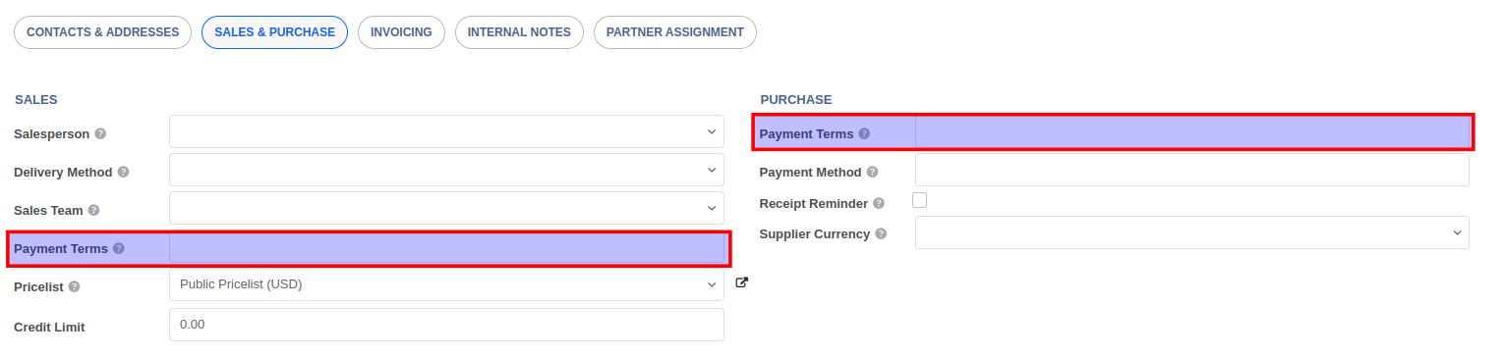Click help icon next to Pricelist
The image size is (1504, 357).
75,287
